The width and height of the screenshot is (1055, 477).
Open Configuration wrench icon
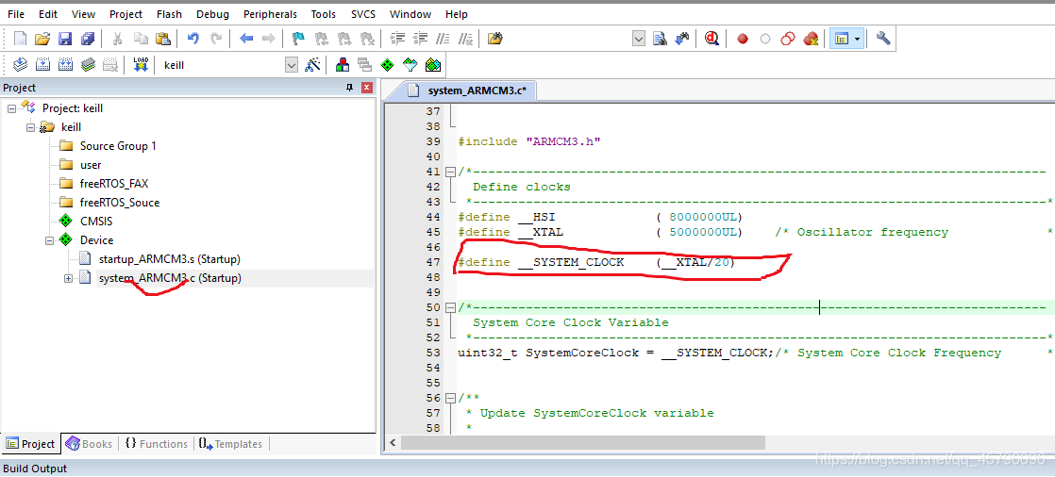tap(883, 39)
